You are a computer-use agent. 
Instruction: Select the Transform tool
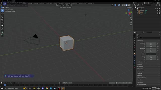tap(2, 25)
